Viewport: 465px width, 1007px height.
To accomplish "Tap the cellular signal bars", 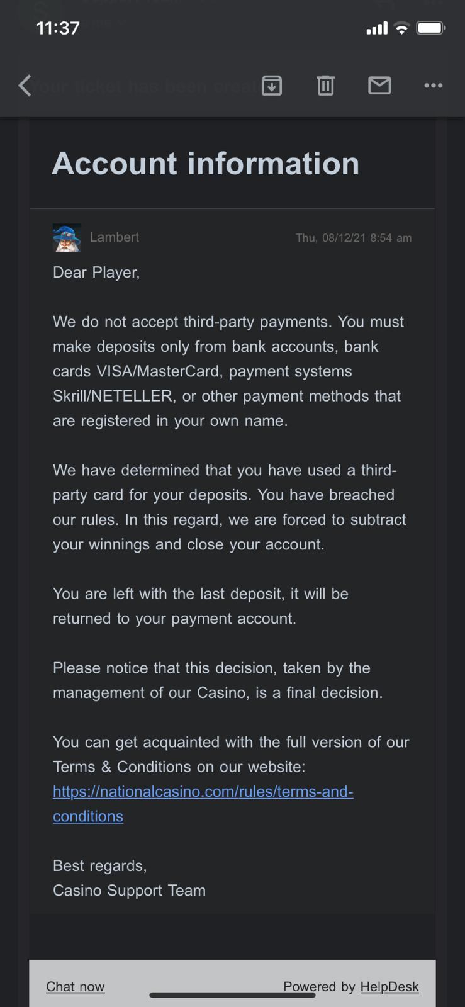I will point(376,28).
